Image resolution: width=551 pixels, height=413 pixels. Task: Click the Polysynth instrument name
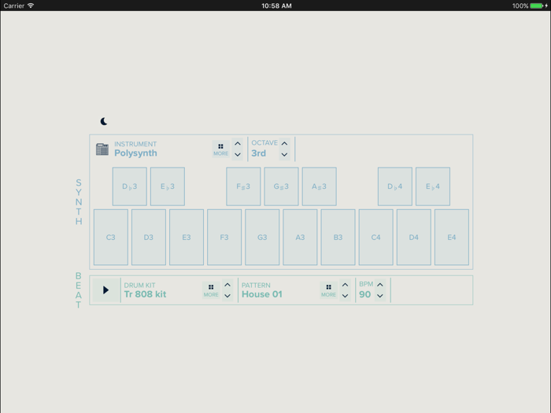[x=135, y=153]
